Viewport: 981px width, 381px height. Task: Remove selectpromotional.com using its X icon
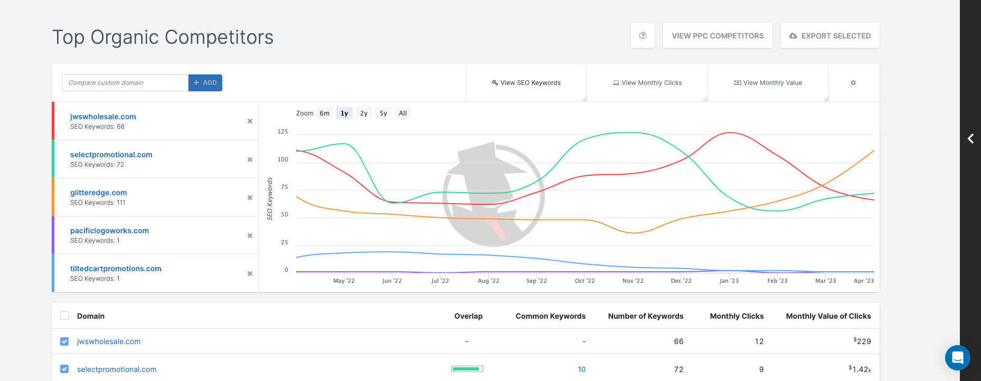coord(250,159)
